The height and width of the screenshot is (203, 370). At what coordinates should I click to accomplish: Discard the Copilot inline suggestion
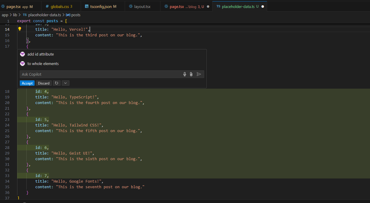click(43, 83)
